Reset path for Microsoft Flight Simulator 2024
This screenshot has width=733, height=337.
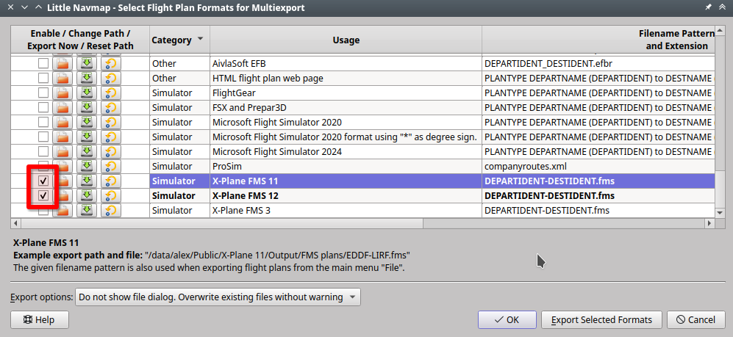[x=110, y=152]
